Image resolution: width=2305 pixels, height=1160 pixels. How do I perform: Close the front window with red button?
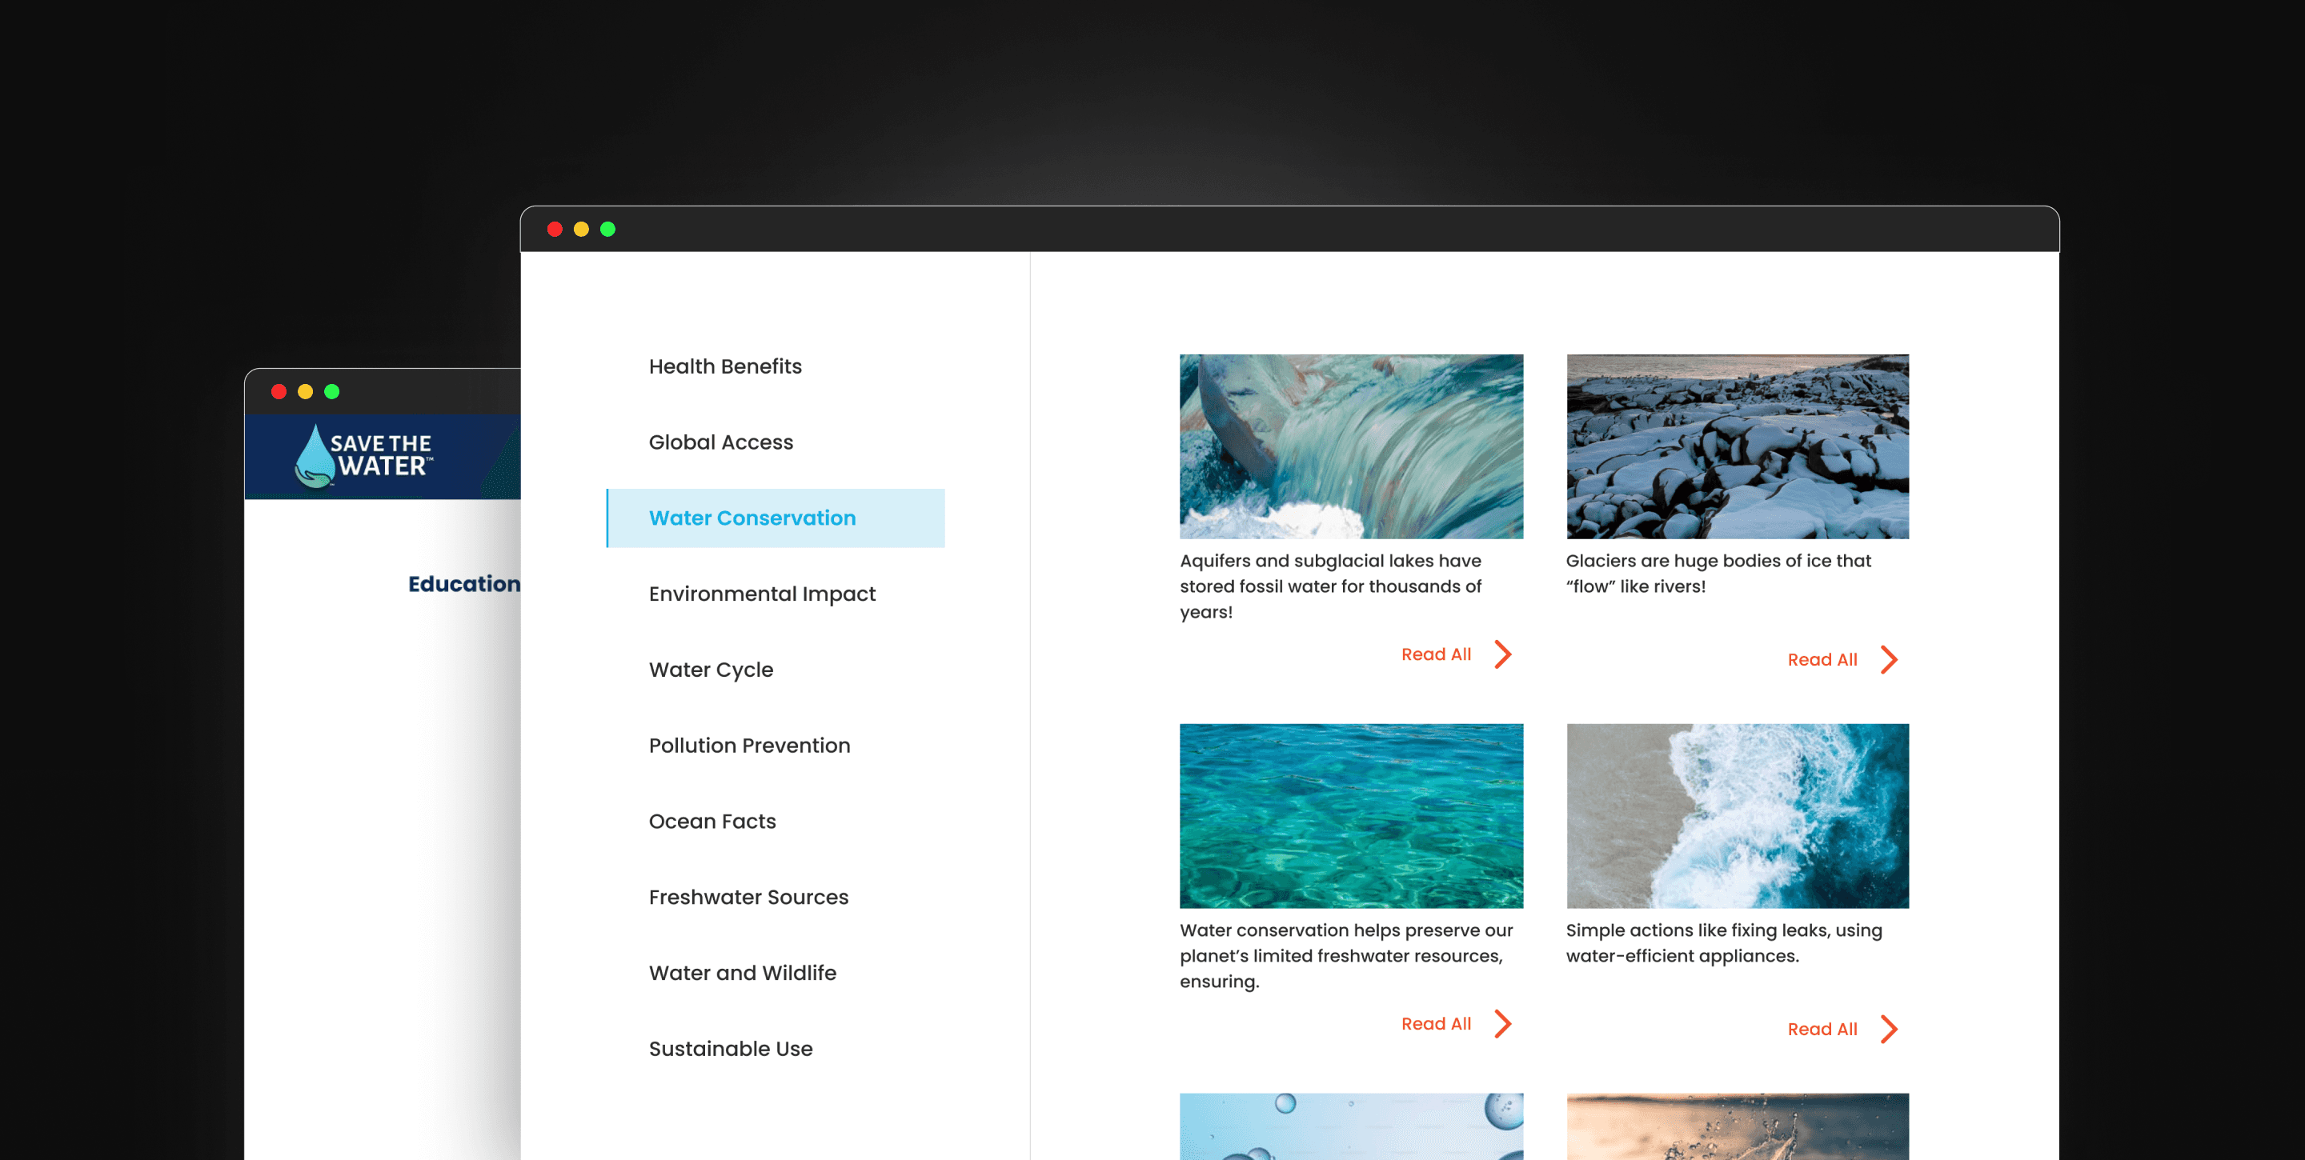pyautogui.click(x=555, y=229)
